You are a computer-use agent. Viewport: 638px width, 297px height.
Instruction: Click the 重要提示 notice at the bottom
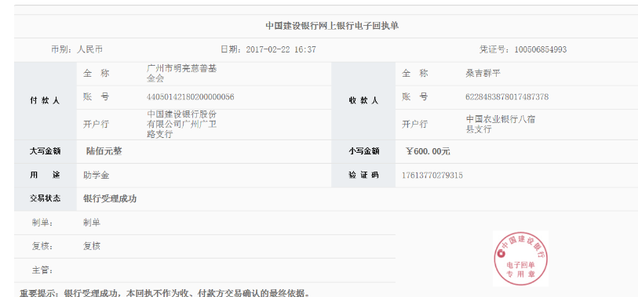pos(165,292)
